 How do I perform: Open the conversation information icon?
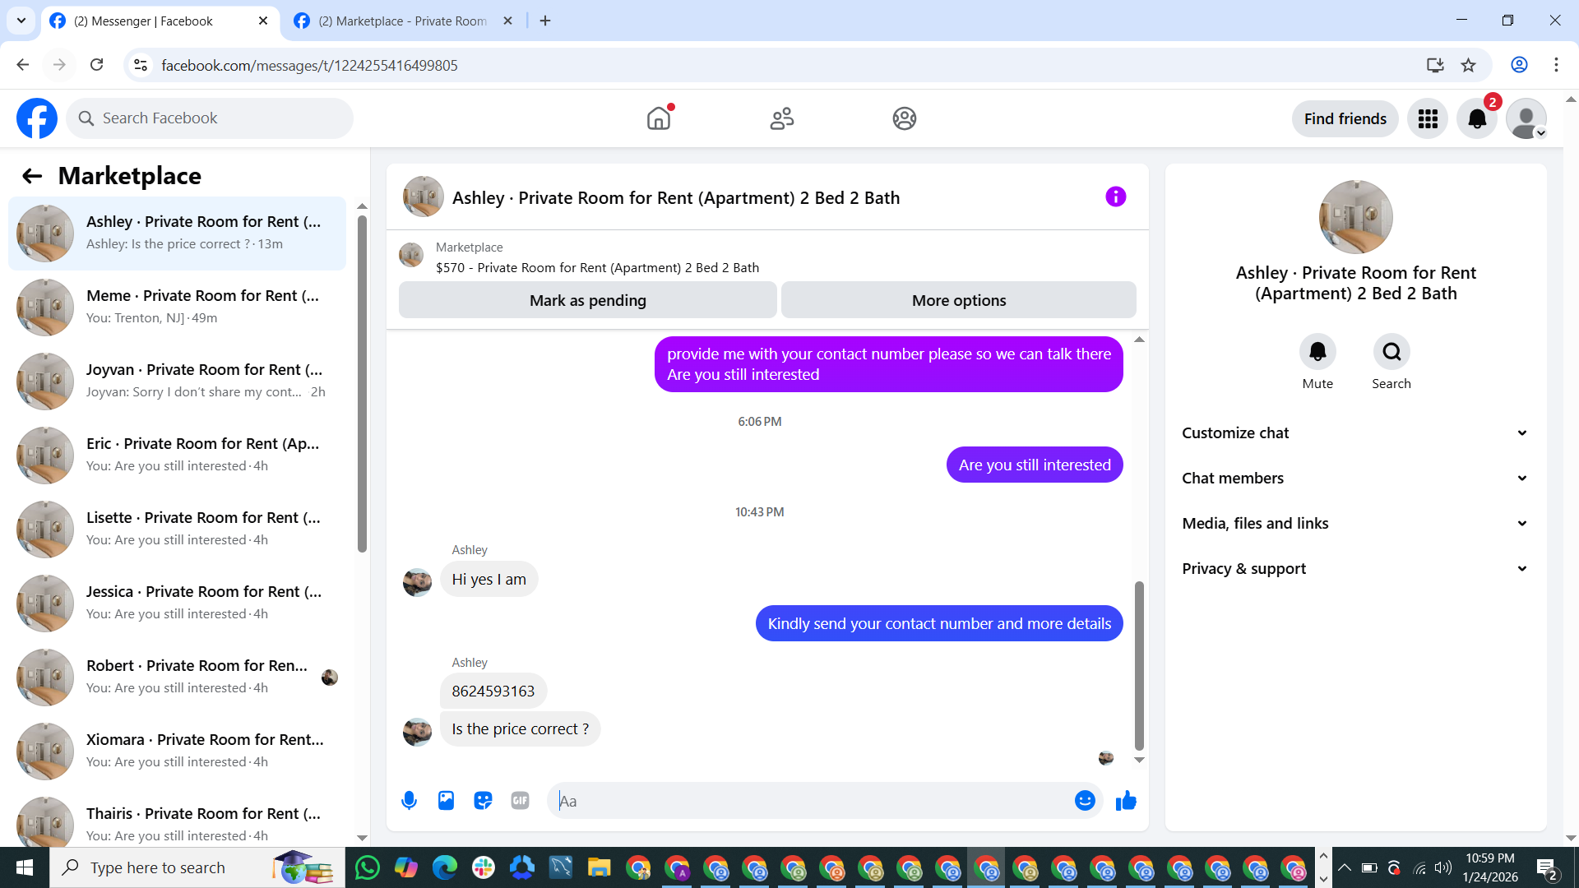click(1115, 197)
